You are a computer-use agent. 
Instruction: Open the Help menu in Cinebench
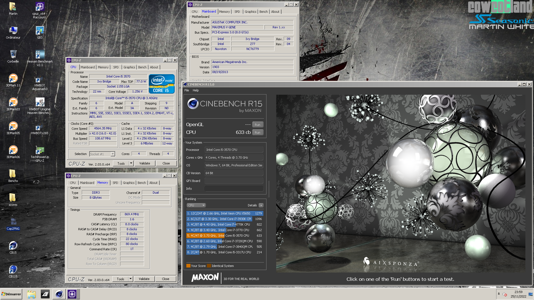[x=196, y=90]
